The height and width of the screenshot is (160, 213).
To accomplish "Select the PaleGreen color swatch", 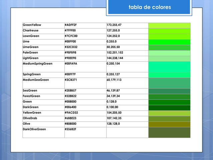I will click(x=169, y=53).
